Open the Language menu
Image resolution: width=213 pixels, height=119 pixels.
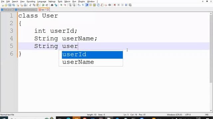(x=42, y=1)
